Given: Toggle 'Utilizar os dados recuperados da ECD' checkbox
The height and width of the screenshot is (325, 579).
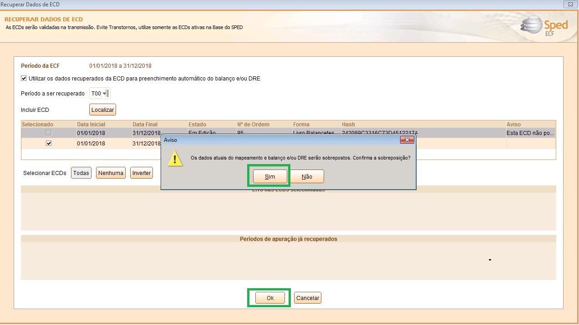Looking at the screenshot, I should coord(24,78).
